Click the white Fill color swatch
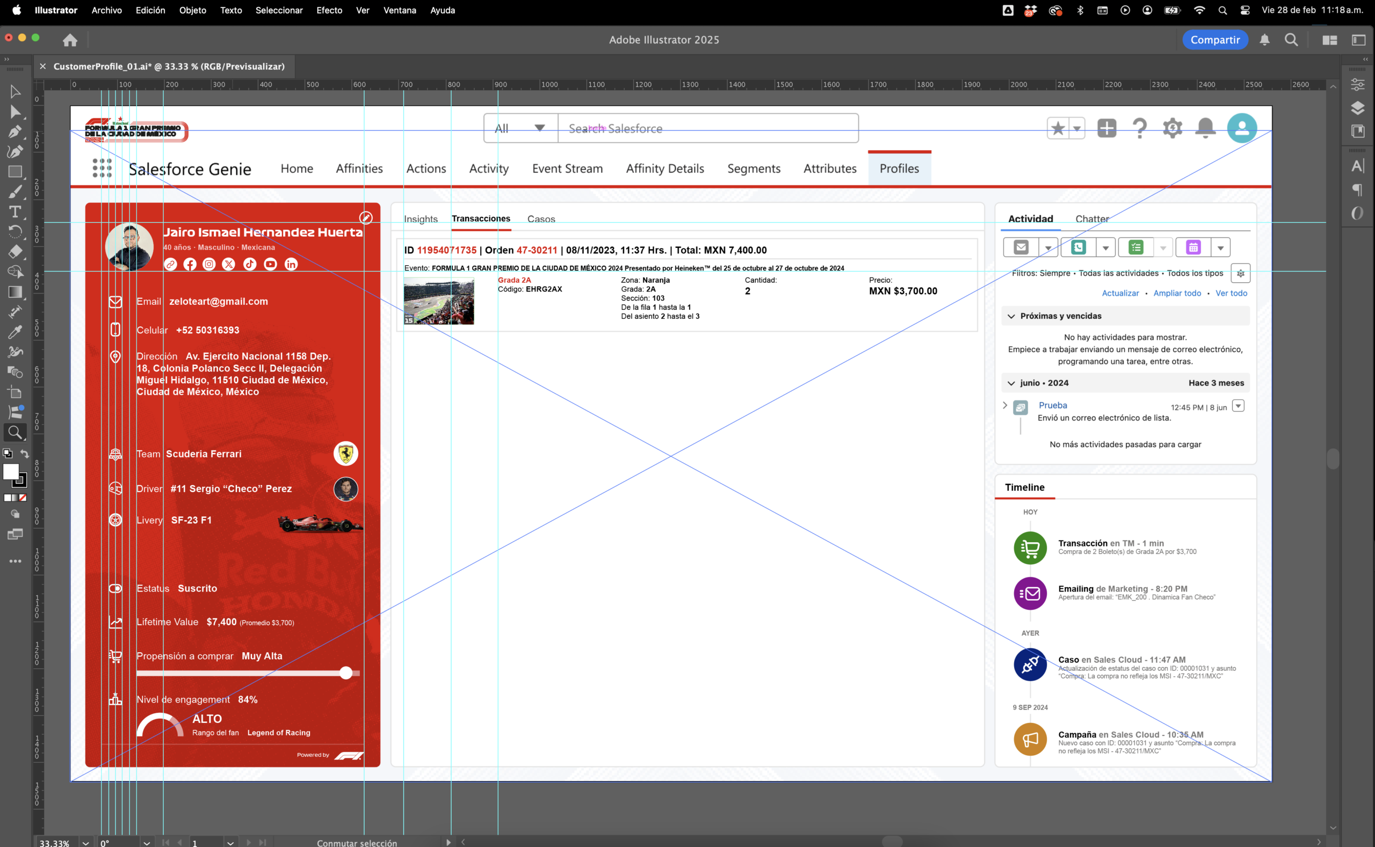This screenshot has width=1375, height=847. click(x=11, y=471)
